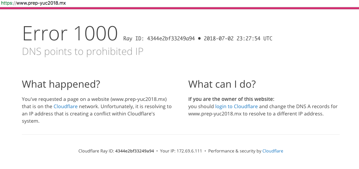
Task: Click the bold "If you are the owner" line
Action: 231,99
